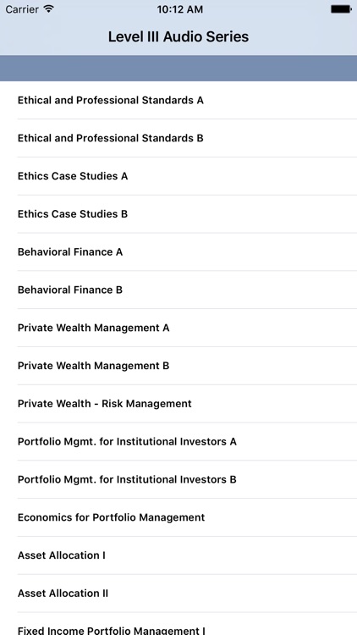357x635 pixels.
Task: Open Fixed Income Portfolio Management I
Action: coord(178,624)
